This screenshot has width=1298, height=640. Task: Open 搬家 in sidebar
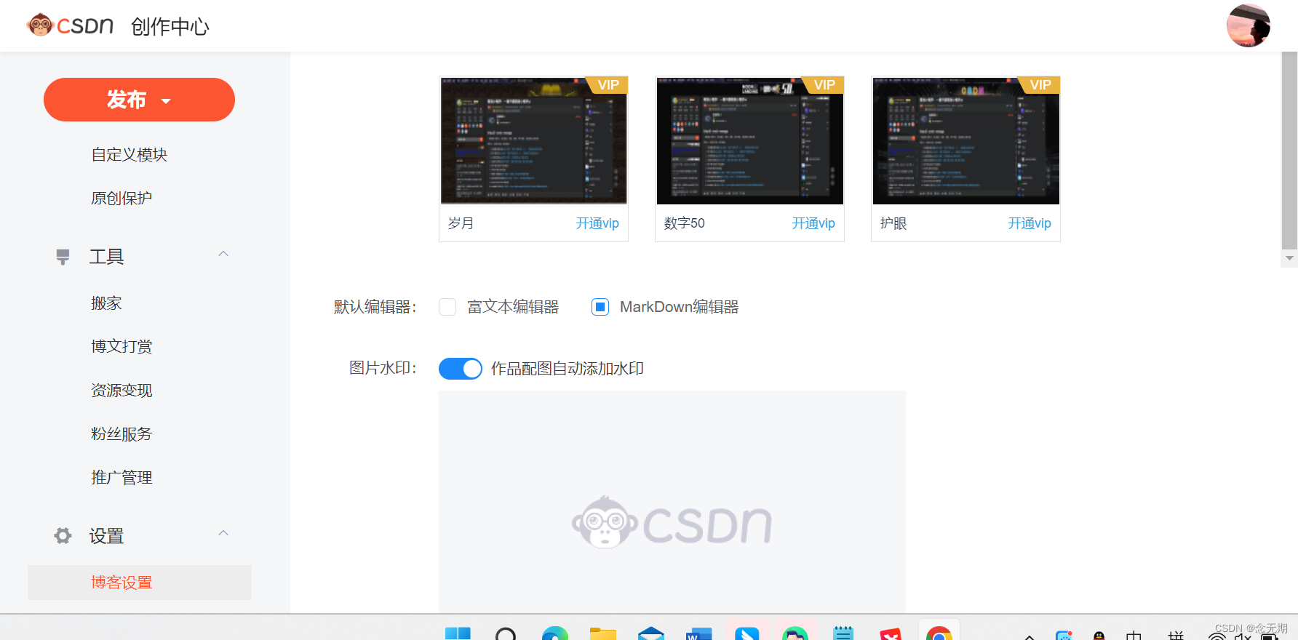coord(106,303)
